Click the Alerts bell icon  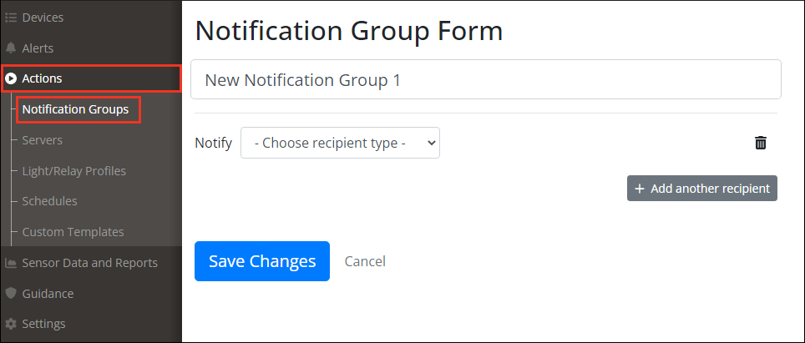[11, 48]
